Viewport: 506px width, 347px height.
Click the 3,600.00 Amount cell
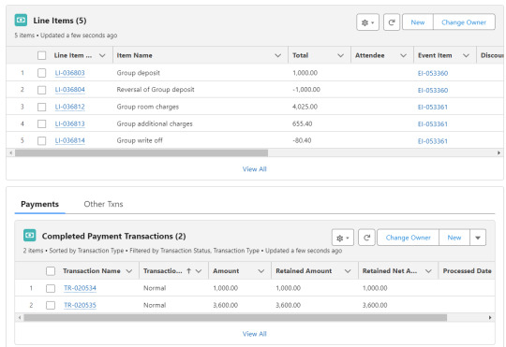[226, 305]
